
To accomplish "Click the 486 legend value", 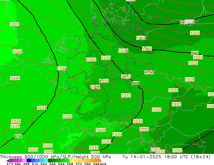I will [18, 164].
